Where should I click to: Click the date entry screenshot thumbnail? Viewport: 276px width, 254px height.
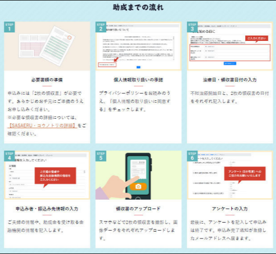point(230,46)
